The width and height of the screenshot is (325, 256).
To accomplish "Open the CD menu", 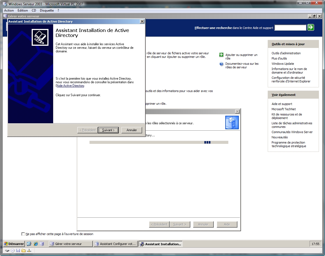I will pos(34,10).
